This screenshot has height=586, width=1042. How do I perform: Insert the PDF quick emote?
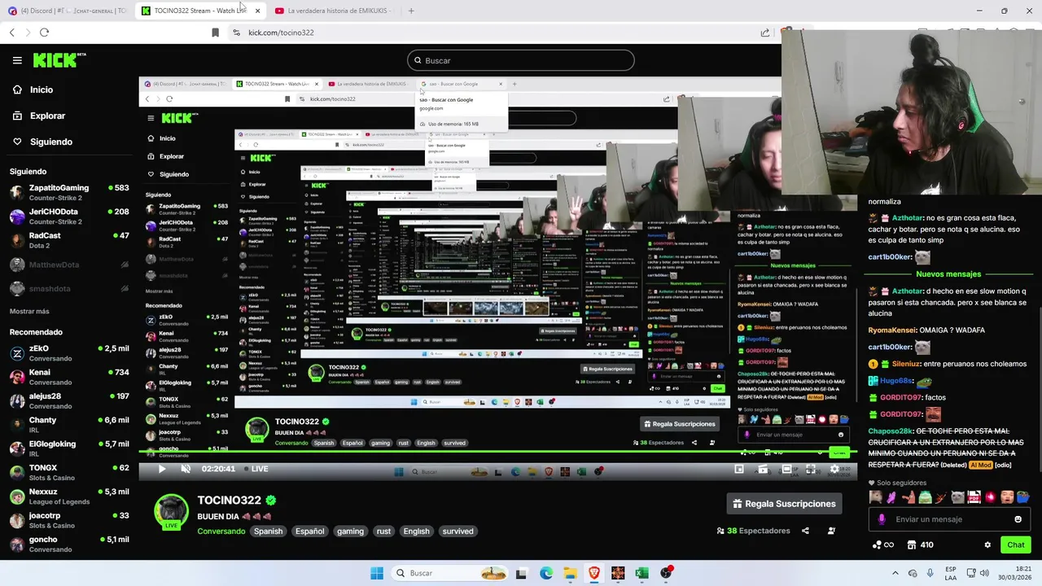(x=974, y=497)
